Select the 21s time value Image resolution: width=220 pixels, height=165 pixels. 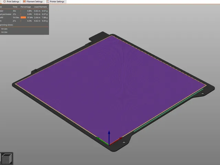(14, 21)
